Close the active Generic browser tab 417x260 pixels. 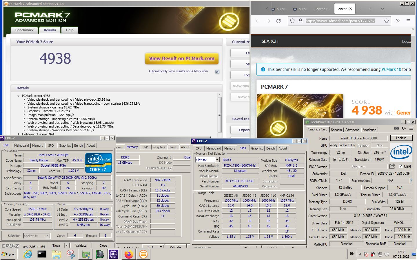click(x=351, y=9)
